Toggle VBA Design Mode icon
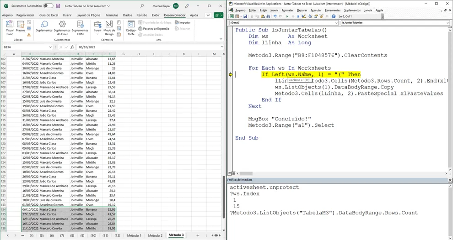 click(304, 16)
